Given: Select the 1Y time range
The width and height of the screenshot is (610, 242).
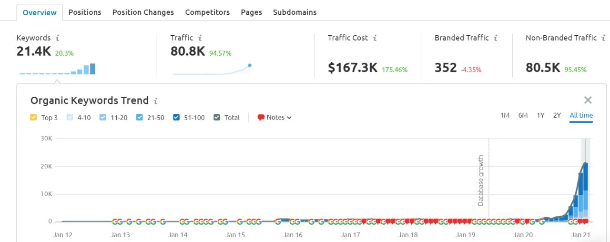Looking at the screenshot, I should coord(540,115).
